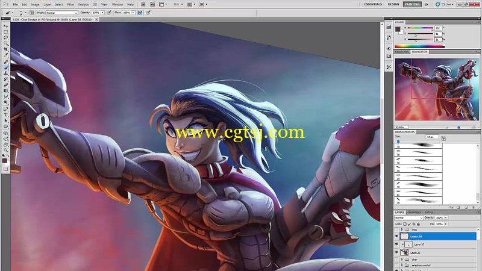The image size is (482, 271).
Task: Show the char group layer
Action: click(396, 260)
